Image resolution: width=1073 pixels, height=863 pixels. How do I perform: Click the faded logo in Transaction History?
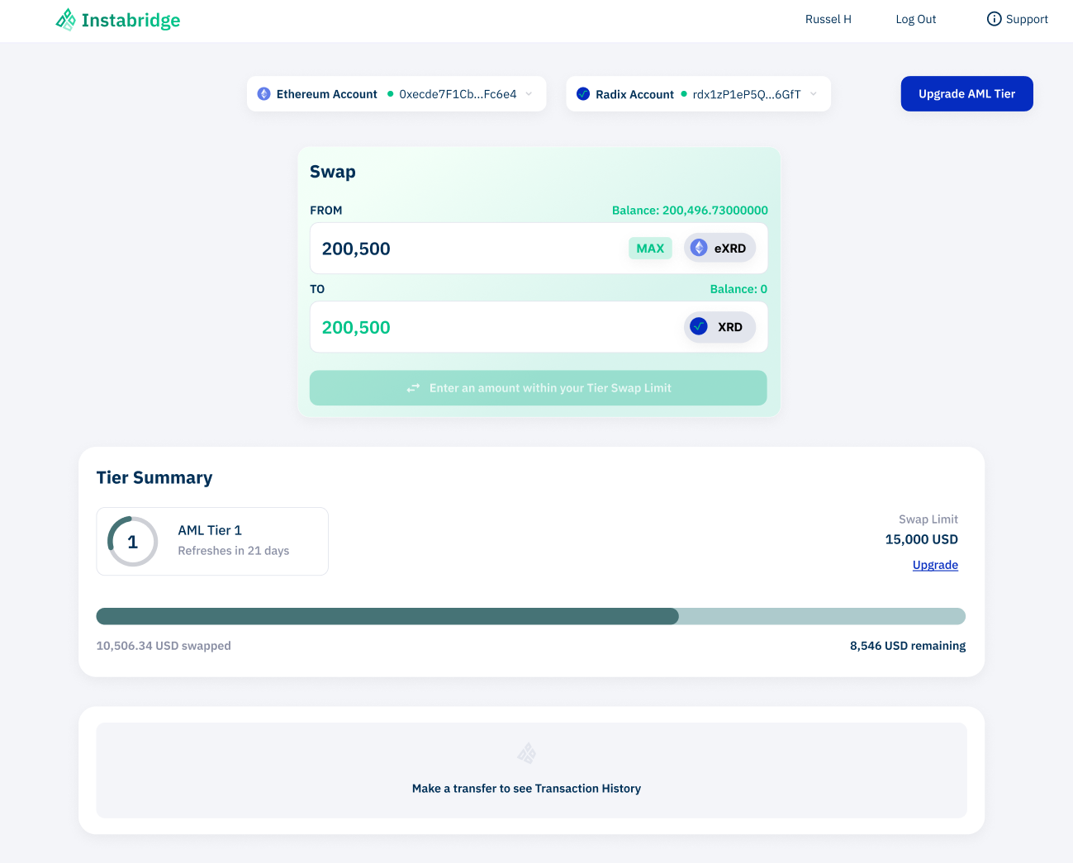coord(527,753)
